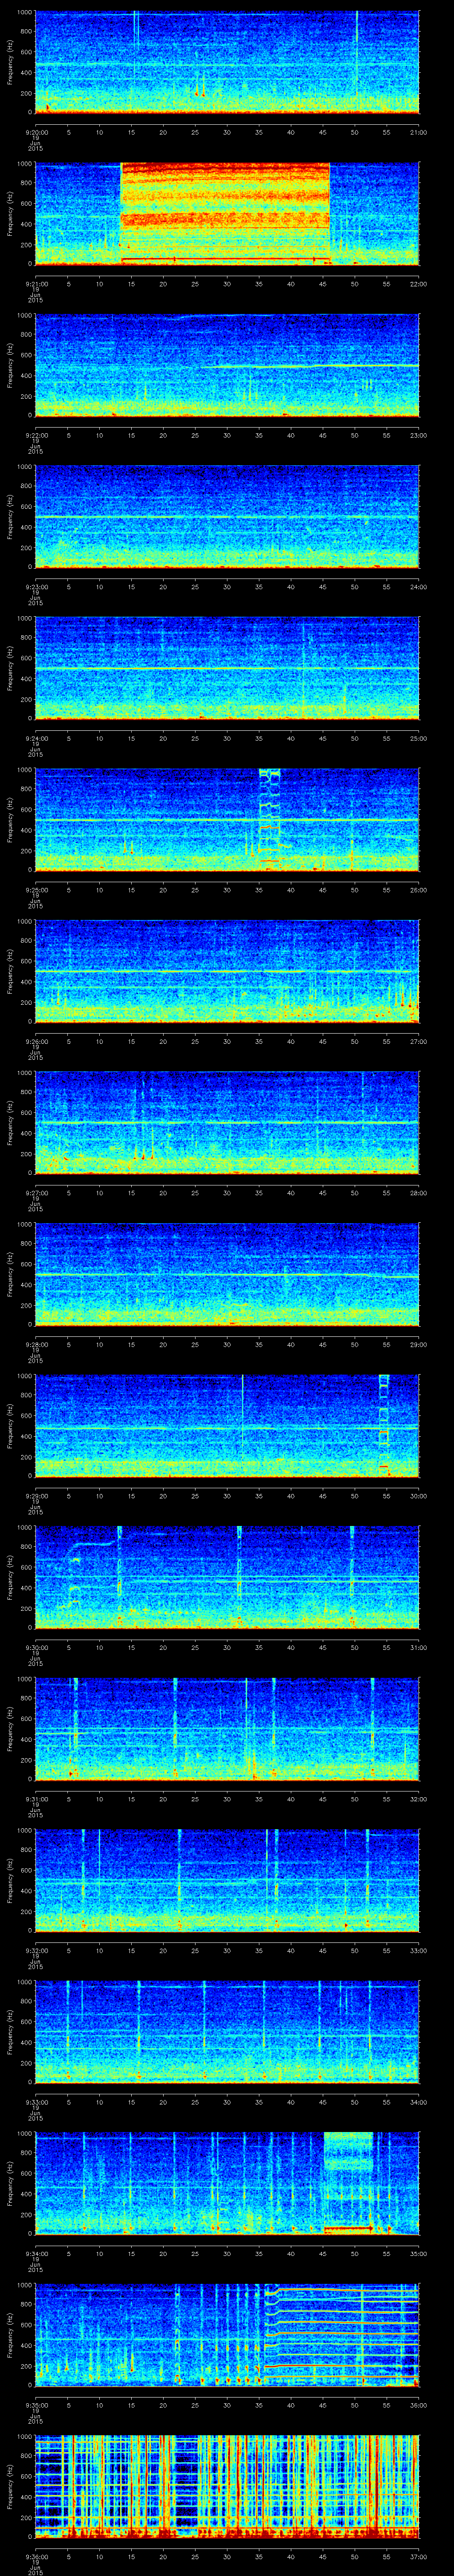Open the spectrogram plot starting at 9:20:00
The width and height of the screenshot is (454, 2576).
[227, 62]
